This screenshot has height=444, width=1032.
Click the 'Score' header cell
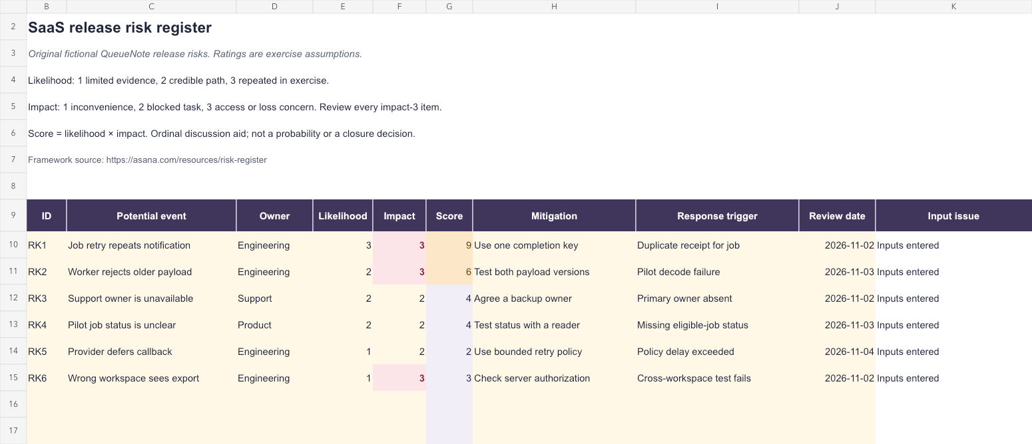pos(449,216)
